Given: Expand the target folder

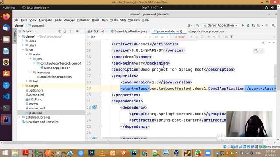Looking at the screenshot, I should click(23, 85).
